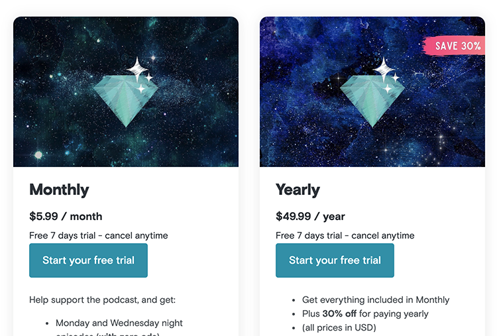
Task: Click the 'Help support the podcast' text
Action: [x=102, y=300]
